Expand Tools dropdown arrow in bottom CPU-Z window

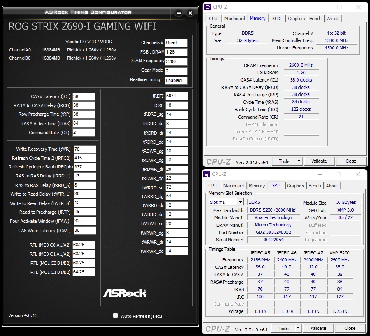tap(298, 328)
